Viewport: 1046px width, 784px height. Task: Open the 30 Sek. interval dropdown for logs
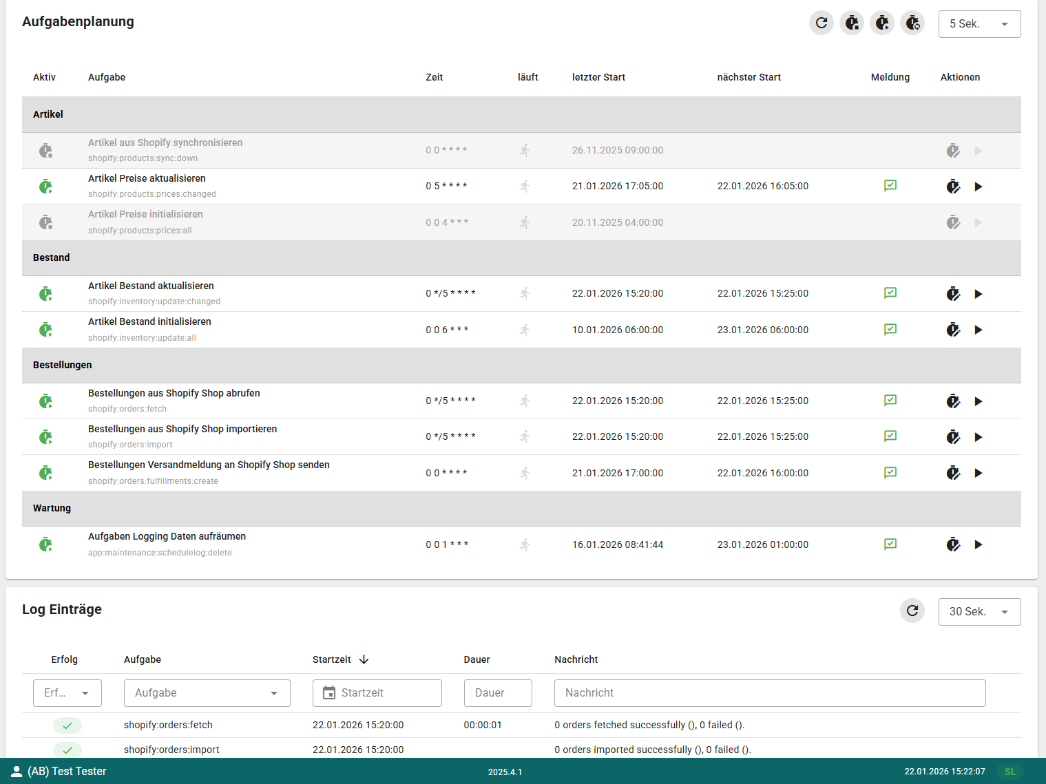coord(979,611)
